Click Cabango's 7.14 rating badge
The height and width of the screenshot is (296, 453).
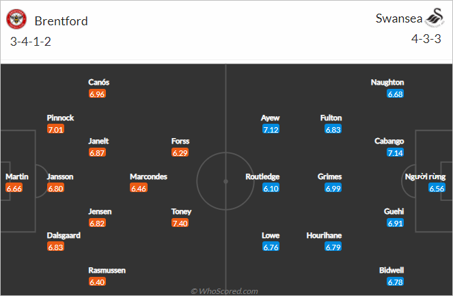[395, 152]
